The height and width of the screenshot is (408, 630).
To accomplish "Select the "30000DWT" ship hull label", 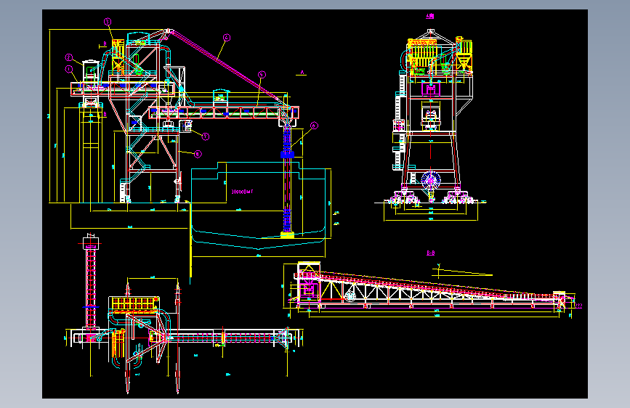I will [242, 192].
